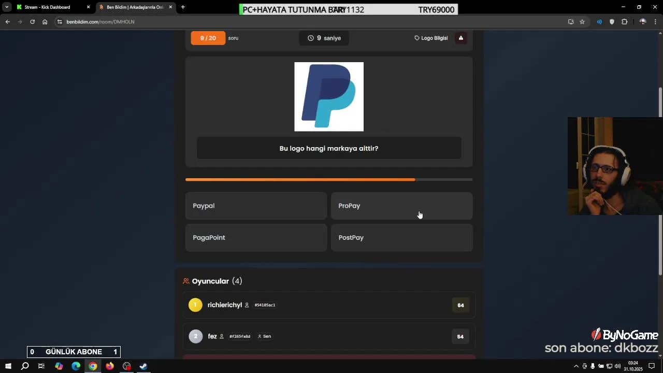Open Steam from the taskbar

143,366
